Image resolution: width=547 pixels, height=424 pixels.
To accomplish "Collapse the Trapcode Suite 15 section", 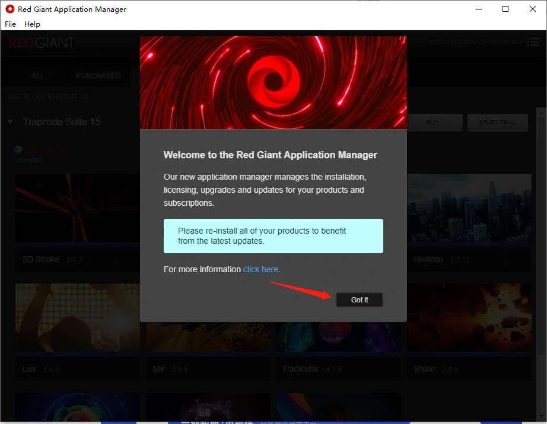I will click(10, 122).
